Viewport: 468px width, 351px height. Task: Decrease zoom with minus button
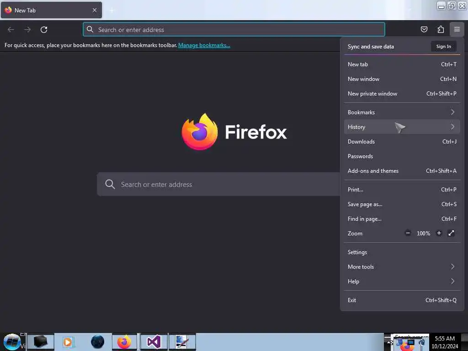click(x=408, y=233)
